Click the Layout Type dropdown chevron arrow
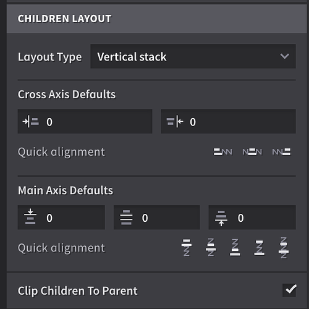This screenshot has height=309, width=309. pos(285,56)
